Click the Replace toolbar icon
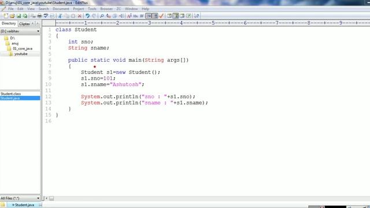 click(x=108, y=16)
